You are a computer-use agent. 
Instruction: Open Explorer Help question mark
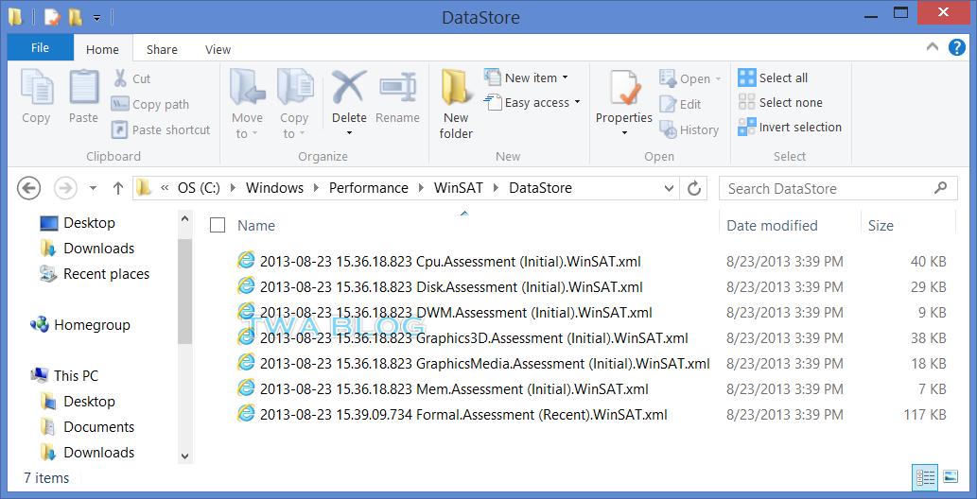tap(956, 47)
